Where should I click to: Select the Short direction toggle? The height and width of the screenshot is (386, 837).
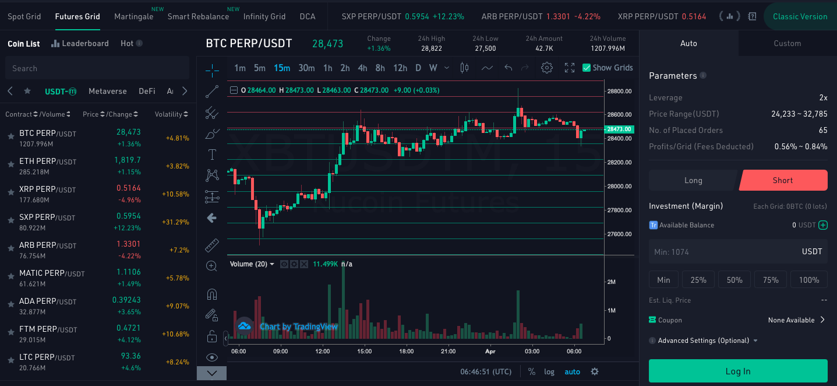(783, 180)
